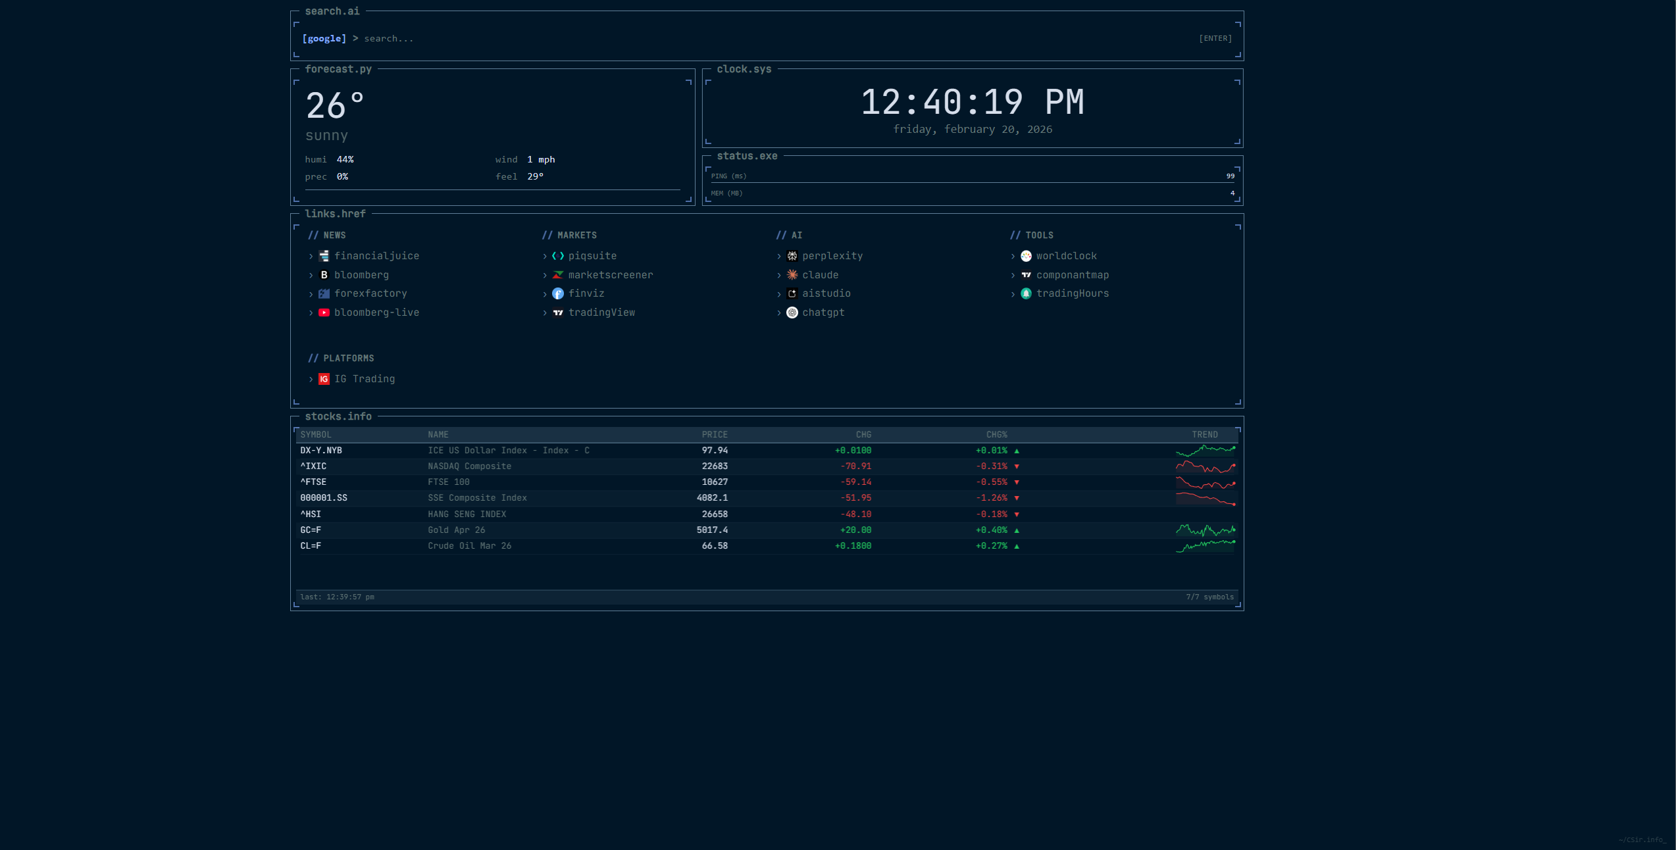Sort stocks table by CHG% header
This screenshot has height=850, width=1676.
[x=996, y=434]
